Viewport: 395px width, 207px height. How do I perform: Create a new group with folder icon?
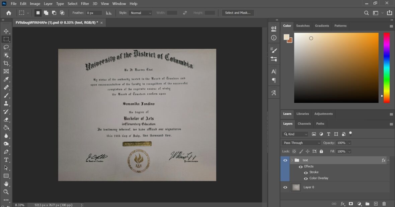click(x=367, y=204)
